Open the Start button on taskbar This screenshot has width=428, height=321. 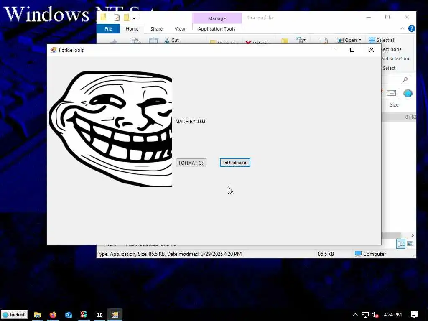14,314
